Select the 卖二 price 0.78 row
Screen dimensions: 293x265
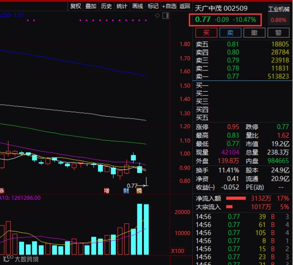tap(242, 68)
